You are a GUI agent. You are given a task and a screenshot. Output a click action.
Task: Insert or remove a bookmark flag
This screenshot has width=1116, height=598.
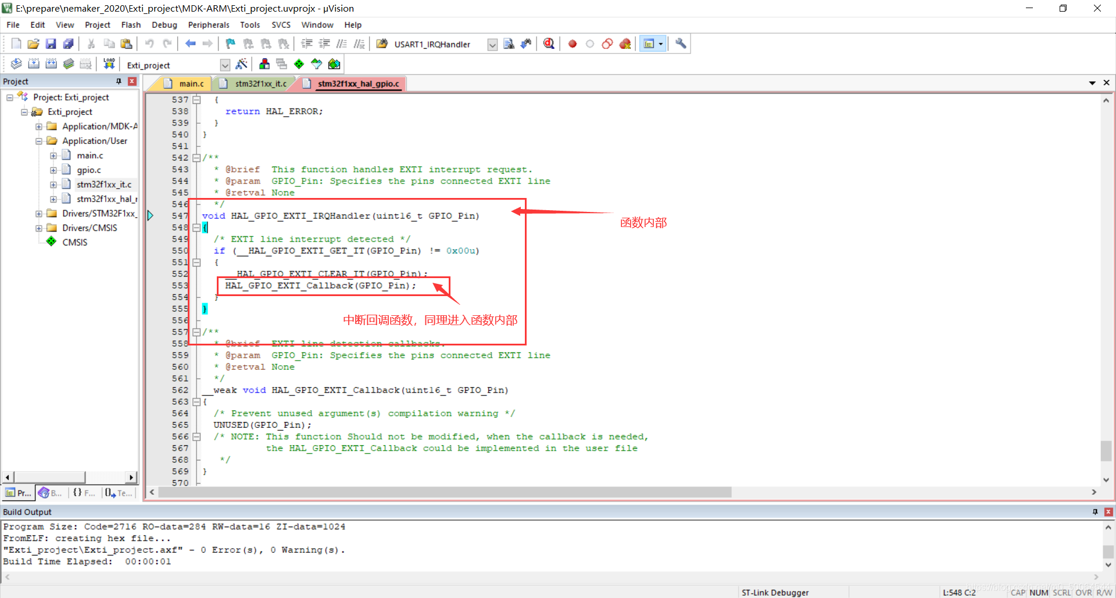(231, 44)
